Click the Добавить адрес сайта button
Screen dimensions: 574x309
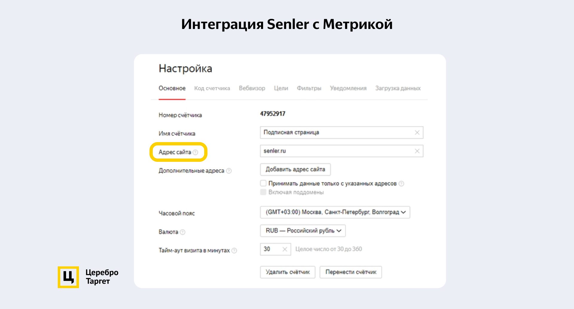[295, 170]
